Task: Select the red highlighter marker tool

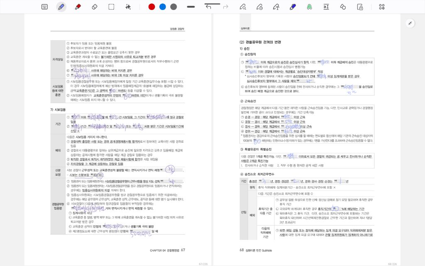Action: click(78, 7)
